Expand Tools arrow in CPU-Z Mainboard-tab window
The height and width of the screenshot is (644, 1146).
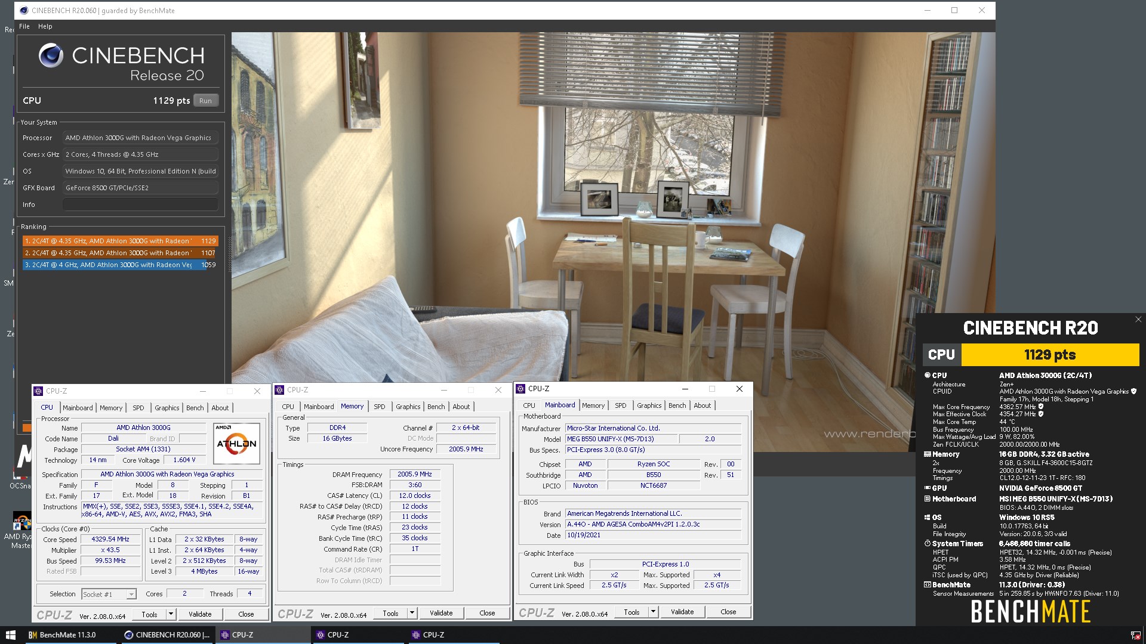coord(653,612)
